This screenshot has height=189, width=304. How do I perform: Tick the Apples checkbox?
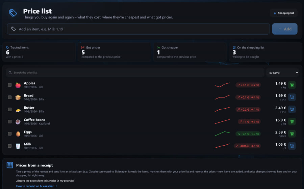[x=10, y=85]
